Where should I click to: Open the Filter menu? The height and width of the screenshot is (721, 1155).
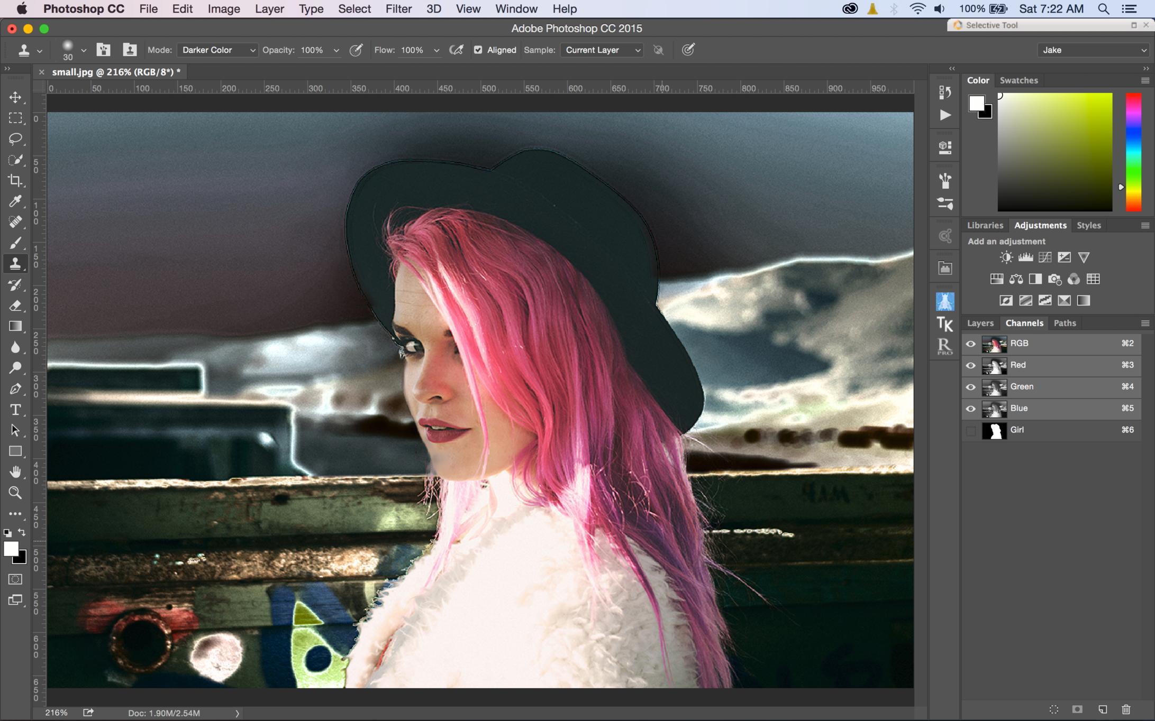tap(398, 9)
